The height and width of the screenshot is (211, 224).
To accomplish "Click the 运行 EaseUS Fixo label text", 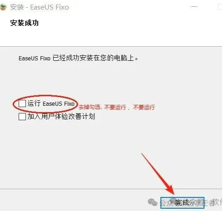I will click(x=51, y=103).
